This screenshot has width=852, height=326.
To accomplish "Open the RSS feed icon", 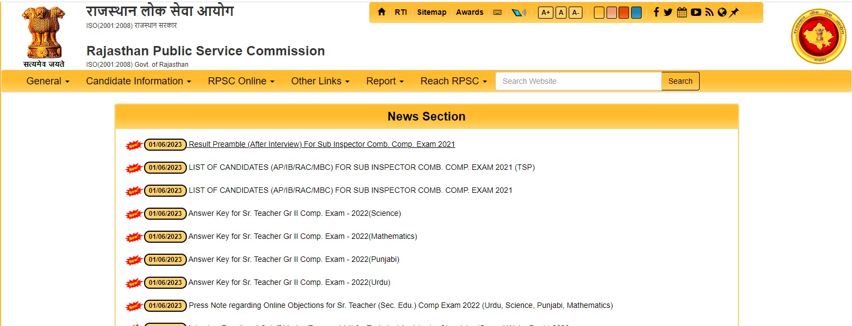I will point(710,12).
